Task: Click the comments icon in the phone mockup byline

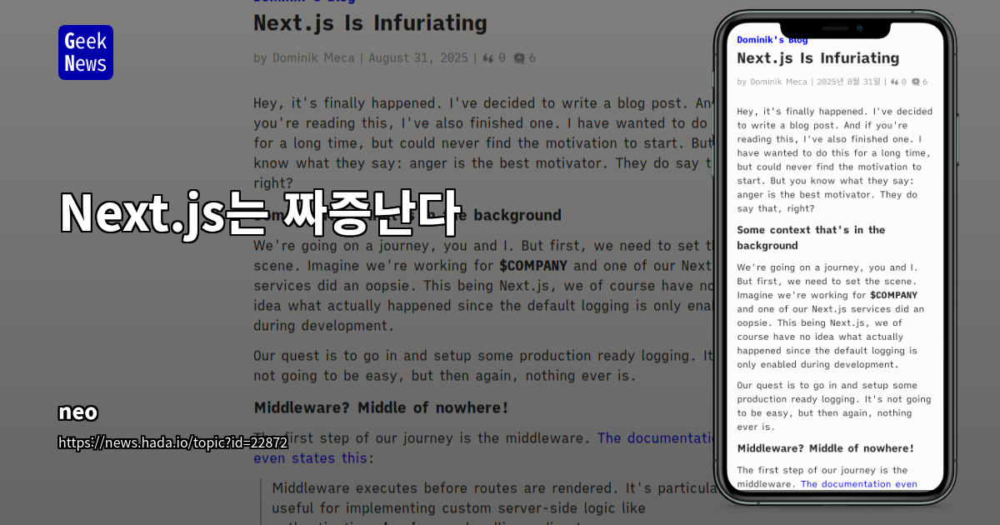Action: tap(915, 82)
